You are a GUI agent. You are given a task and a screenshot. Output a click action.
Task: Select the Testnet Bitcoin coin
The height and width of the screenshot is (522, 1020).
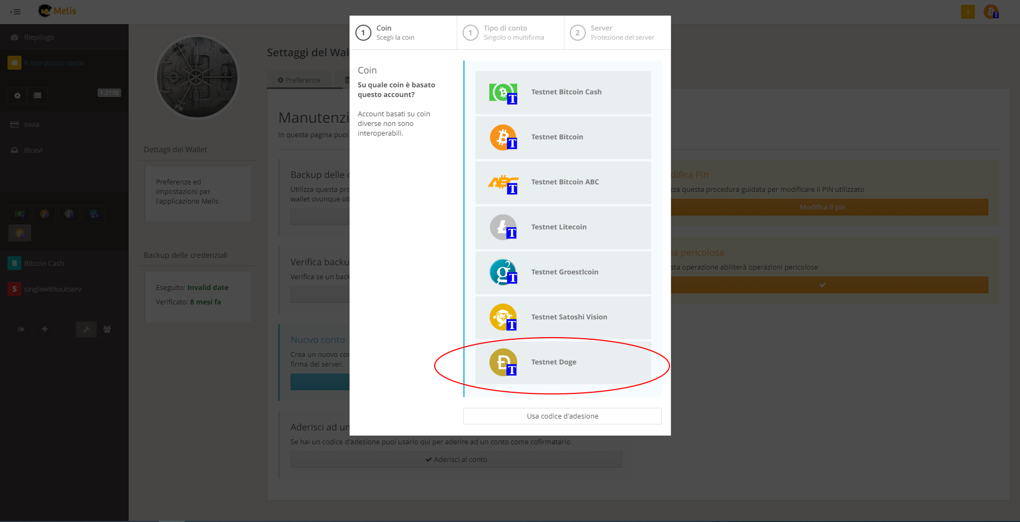[x=563, y=137]
